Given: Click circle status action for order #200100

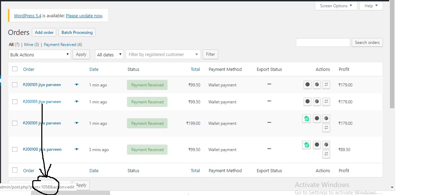Looking at the screenshot, I should (x=317, y=145).
